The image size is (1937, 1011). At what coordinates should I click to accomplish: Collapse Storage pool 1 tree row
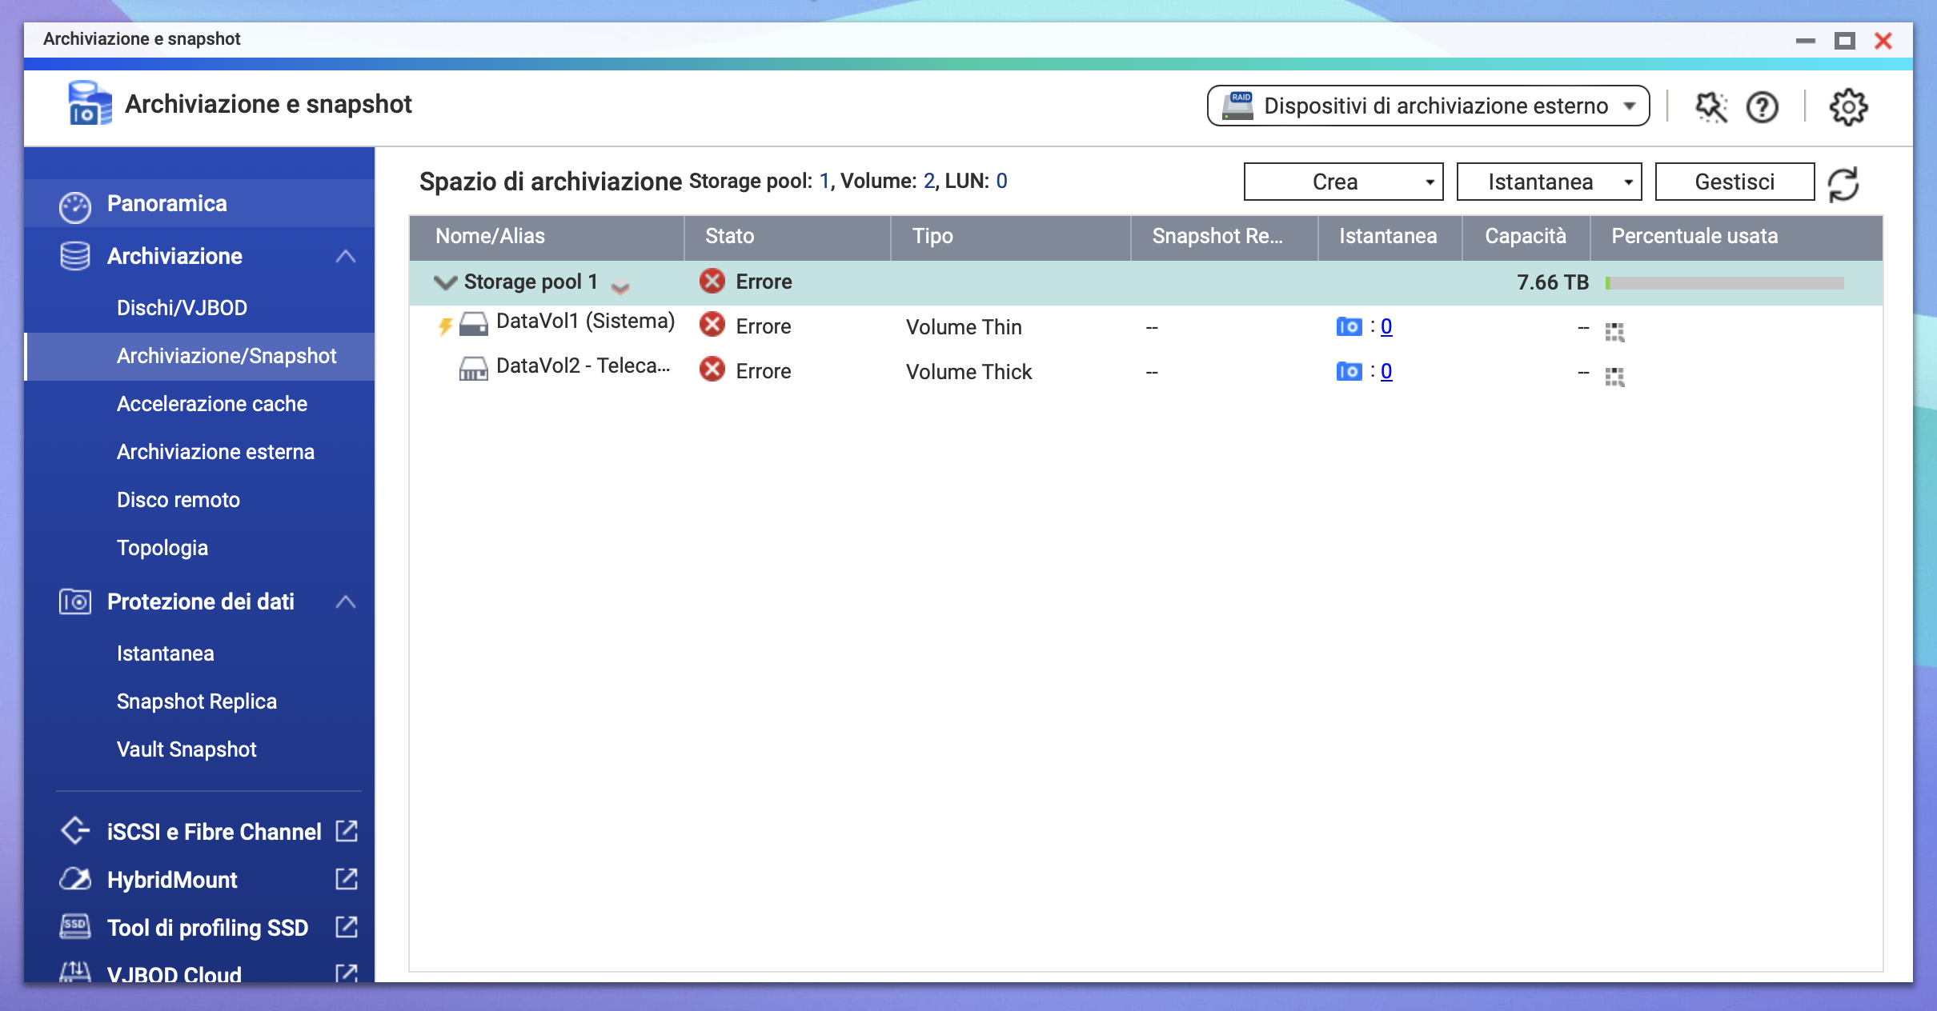(x=444, y=282)
